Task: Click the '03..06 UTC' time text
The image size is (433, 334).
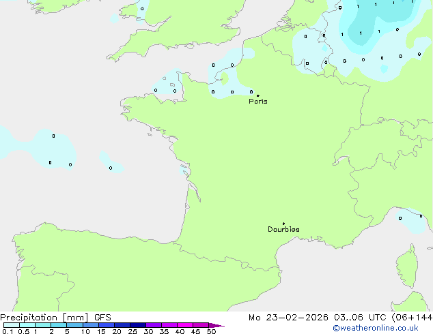Action: click(x=360, y=318)
